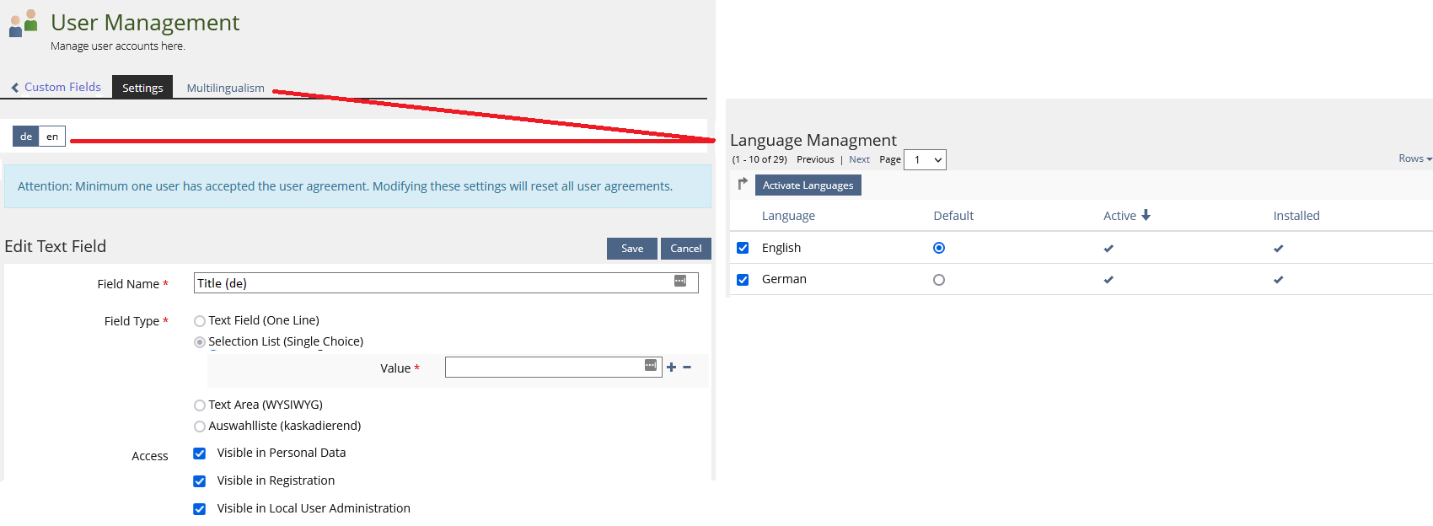Screen dimensions: 1433x526
Task: Sort by Active column arrow icon
Action: tap(1146, 216)
